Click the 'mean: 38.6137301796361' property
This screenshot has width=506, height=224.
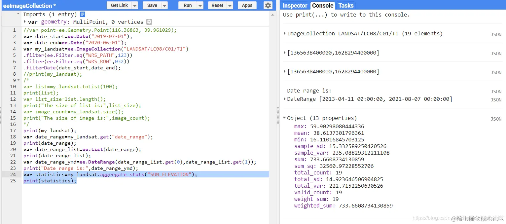point(329,133)
